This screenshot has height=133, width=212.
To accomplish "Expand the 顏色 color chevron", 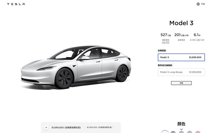I will [181, 129].
